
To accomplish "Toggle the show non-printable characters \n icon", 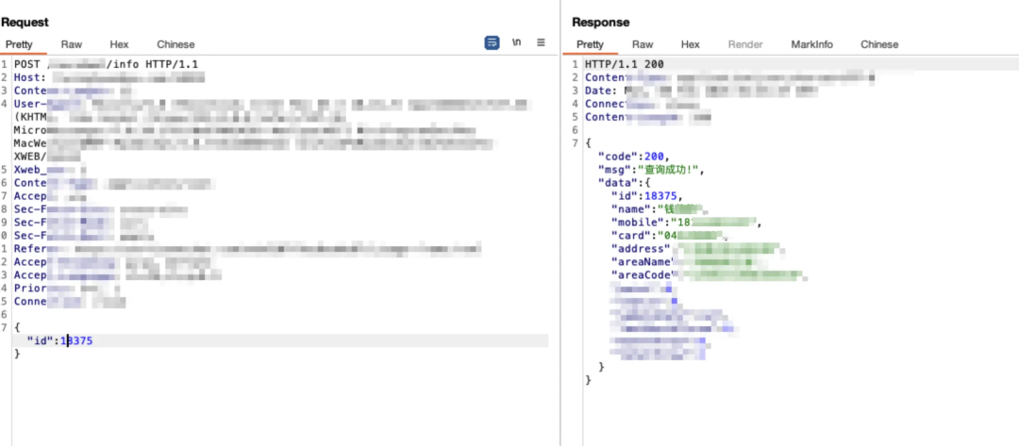I will [x=517, y=42].
